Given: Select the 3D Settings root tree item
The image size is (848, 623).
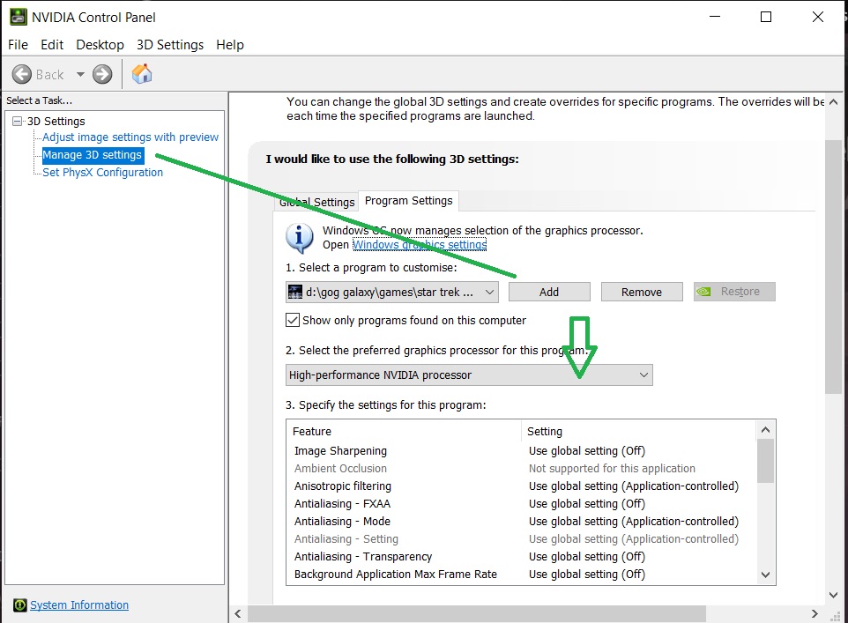Looking at the screenshot, I should (x=56, y=121).
